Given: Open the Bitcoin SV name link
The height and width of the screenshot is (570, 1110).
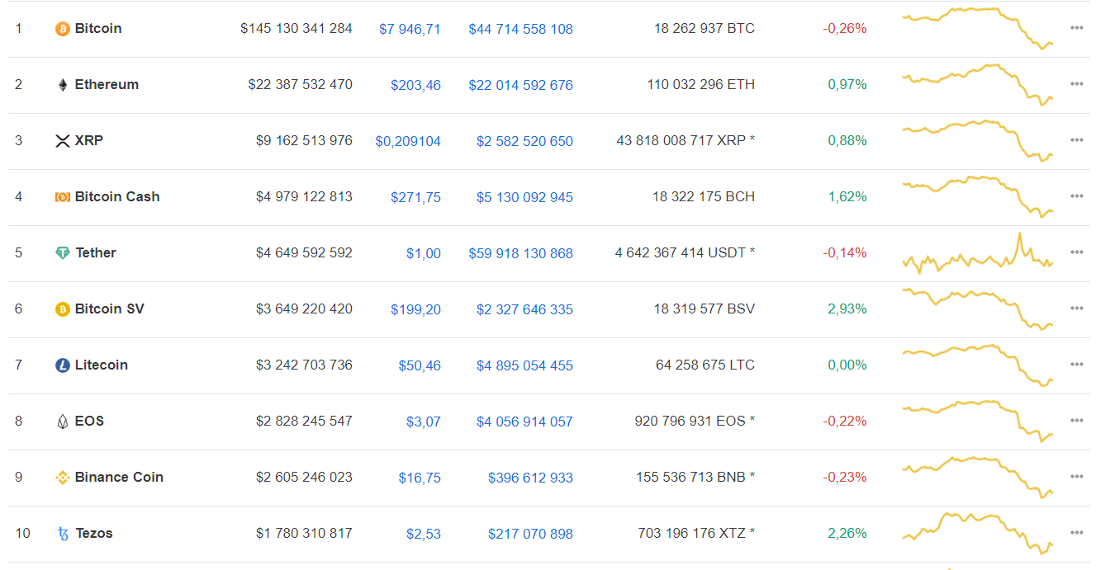Looking at the screenshot, I should (x=109, y=309).
